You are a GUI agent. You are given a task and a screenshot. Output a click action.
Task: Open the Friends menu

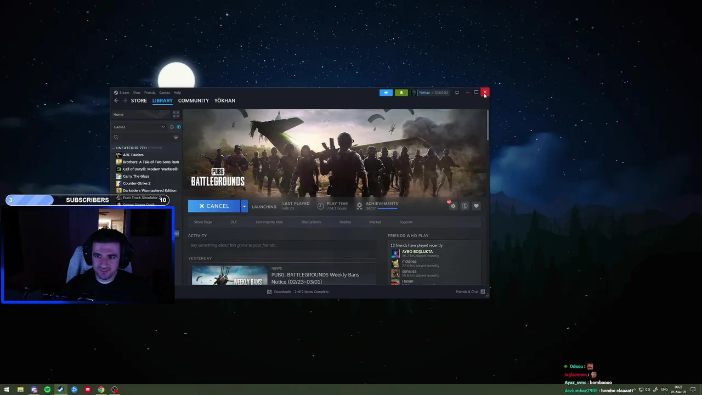150,93
